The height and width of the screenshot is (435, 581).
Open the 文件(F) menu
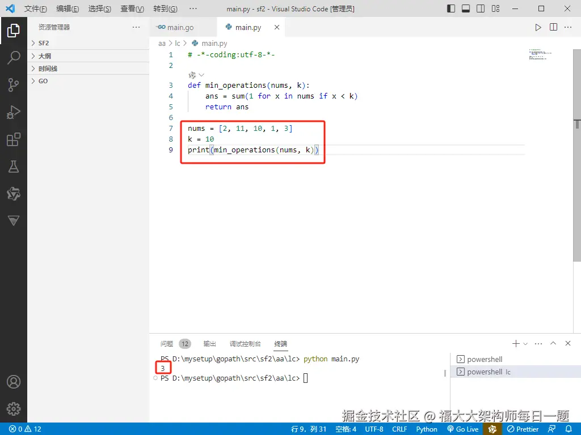tap(36, 8)
